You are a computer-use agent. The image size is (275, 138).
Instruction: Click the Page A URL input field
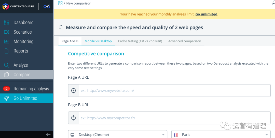[x=174, y=90]
